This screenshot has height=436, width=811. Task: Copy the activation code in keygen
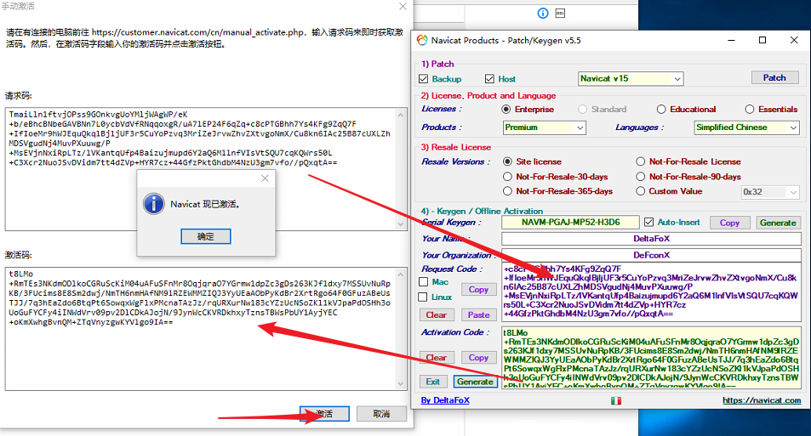[x=478, y=358]
